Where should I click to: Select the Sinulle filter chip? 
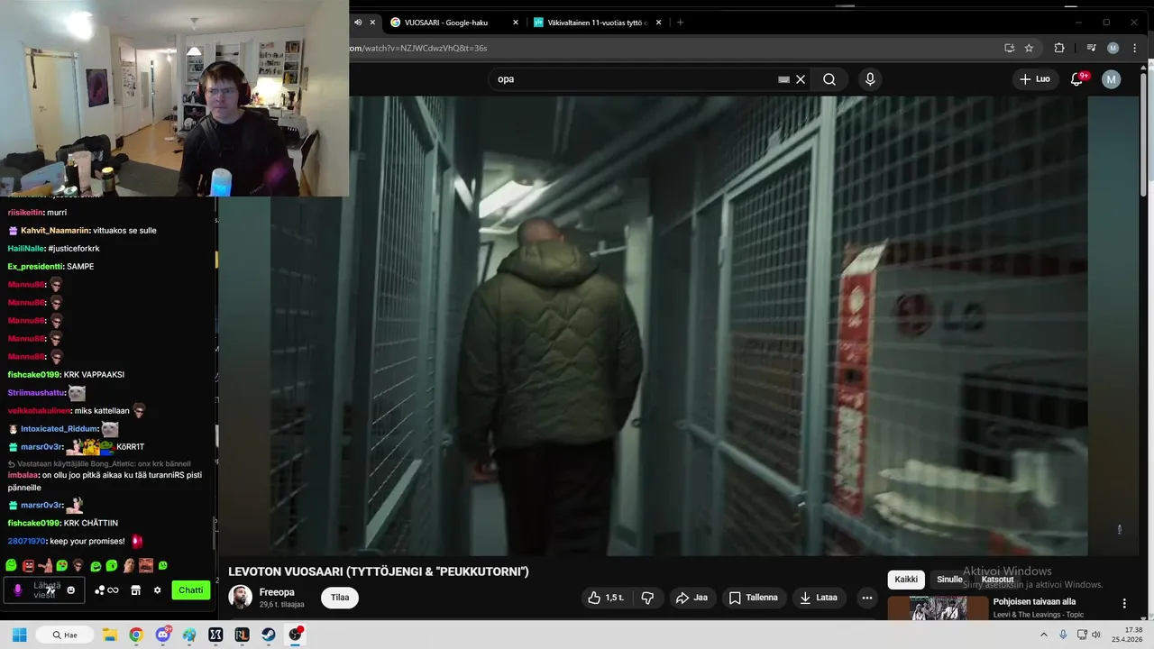point(949,580)
